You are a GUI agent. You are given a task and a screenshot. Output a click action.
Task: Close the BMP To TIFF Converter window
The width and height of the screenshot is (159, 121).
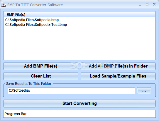(154, 4)
